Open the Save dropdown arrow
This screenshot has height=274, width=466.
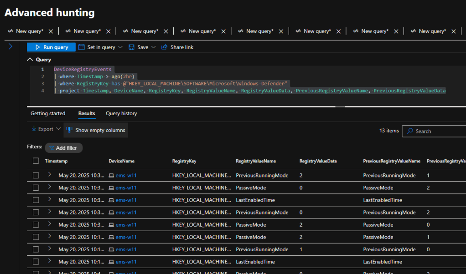[x=153, y=47]
